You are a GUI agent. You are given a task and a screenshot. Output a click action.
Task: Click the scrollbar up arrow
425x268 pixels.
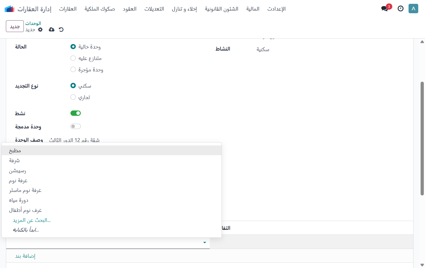tap(422, 42)
